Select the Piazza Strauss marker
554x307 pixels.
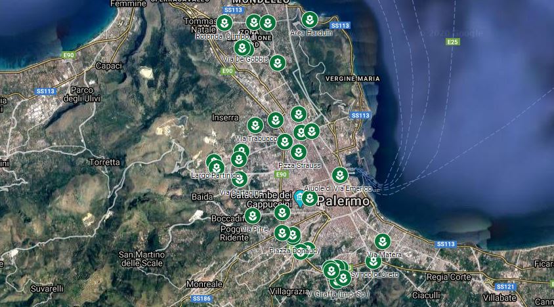point(299,152)
